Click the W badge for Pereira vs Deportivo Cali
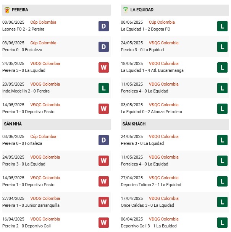The image size is (231, 232). point(103,223)
